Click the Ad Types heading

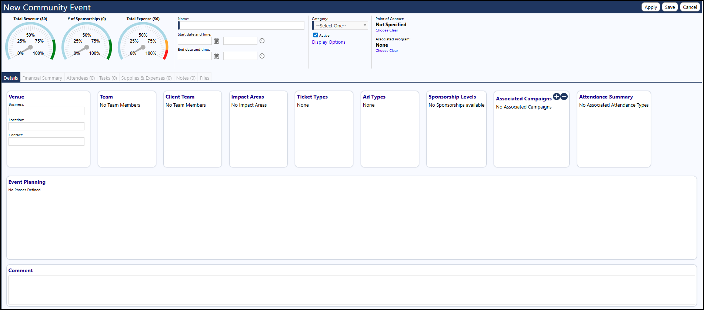[374, 97]
